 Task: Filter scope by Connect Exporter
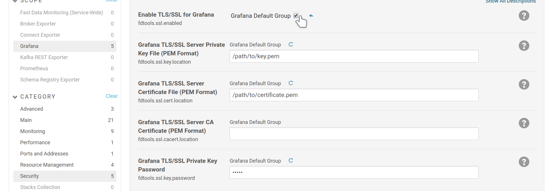coord(65,35)
